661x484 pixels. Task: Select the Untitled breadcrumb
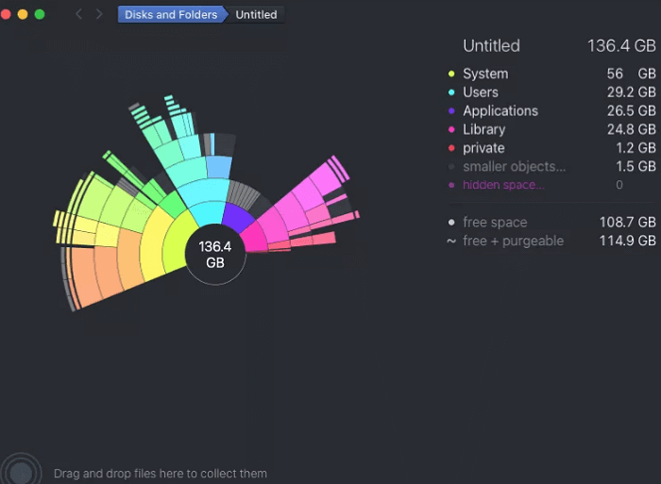coord(256,14)
